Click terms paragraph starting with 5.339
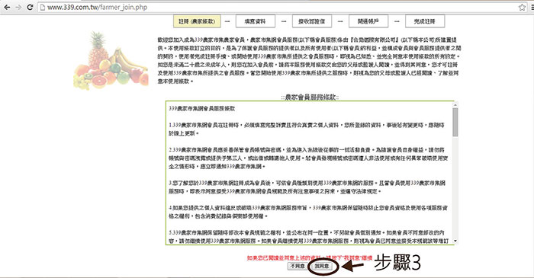This screenshot has height=278, width=534. click(x=308, y=237)
